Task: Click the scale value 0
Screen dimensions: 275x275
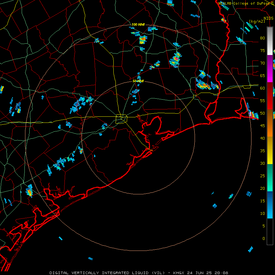Action: pos(264,239)
